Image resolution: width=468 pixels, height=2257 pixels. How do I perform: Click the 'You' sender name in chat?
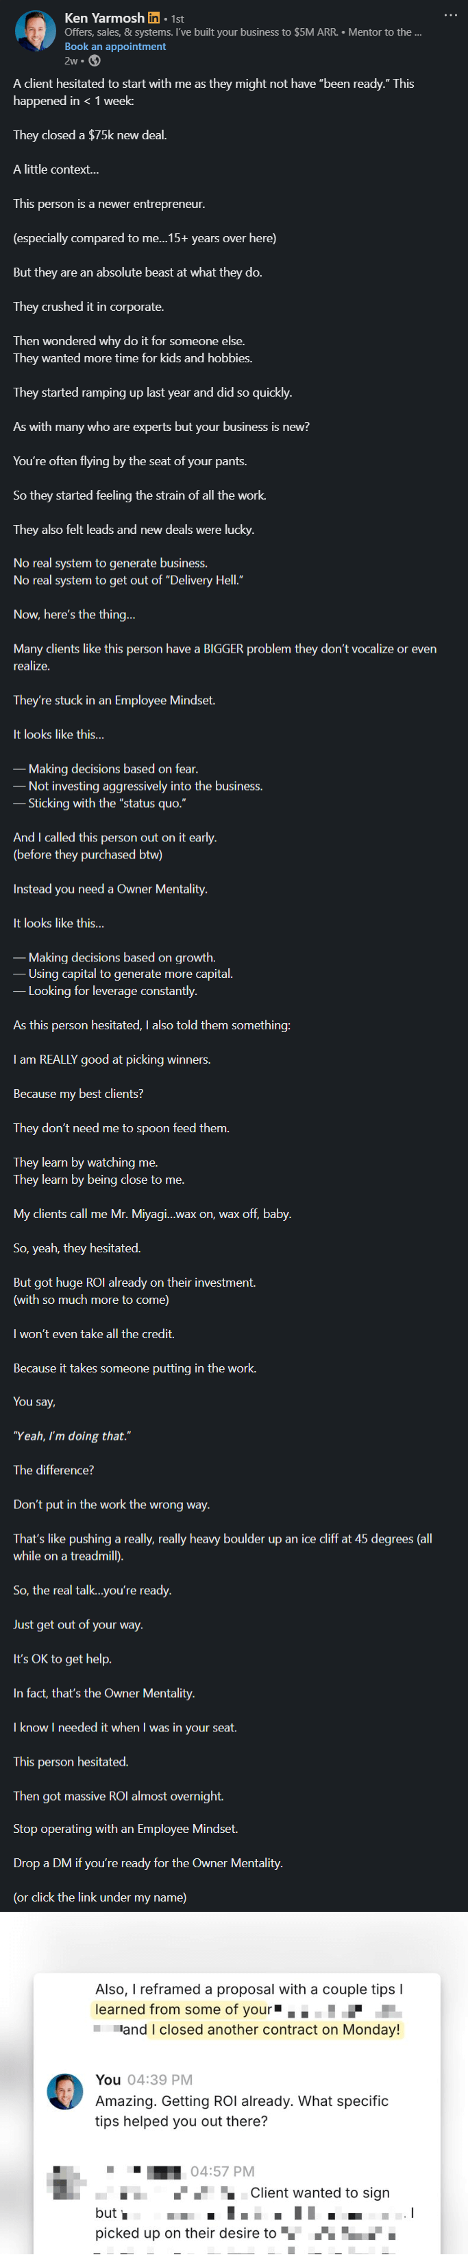point(108,2079)
